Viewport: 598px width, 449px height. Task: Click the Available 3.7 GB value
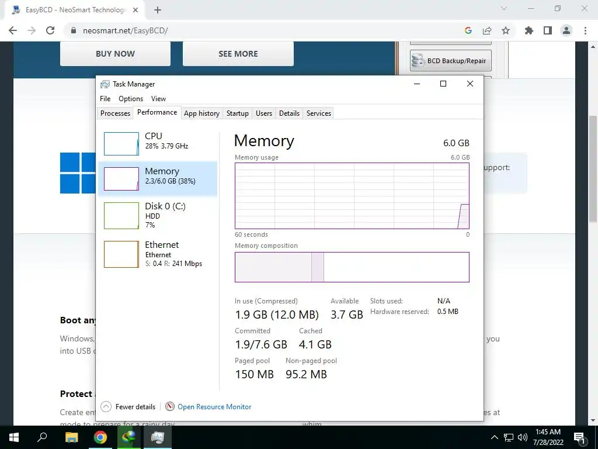[347, 315]
